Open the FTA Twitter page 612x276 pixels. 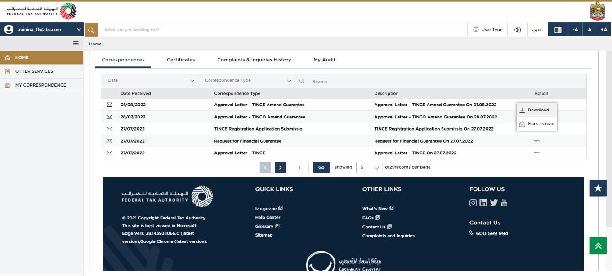494,202
